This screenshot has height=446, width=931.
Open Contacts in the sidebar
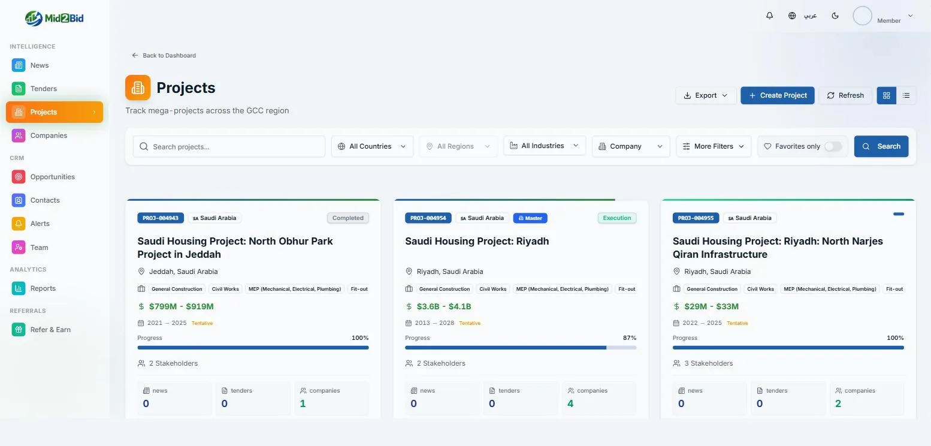pos(55,200)
